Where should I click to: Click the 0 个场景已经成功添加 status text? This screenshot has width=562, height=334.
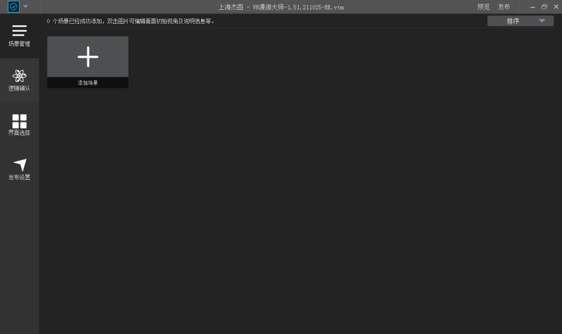point(131,21)
